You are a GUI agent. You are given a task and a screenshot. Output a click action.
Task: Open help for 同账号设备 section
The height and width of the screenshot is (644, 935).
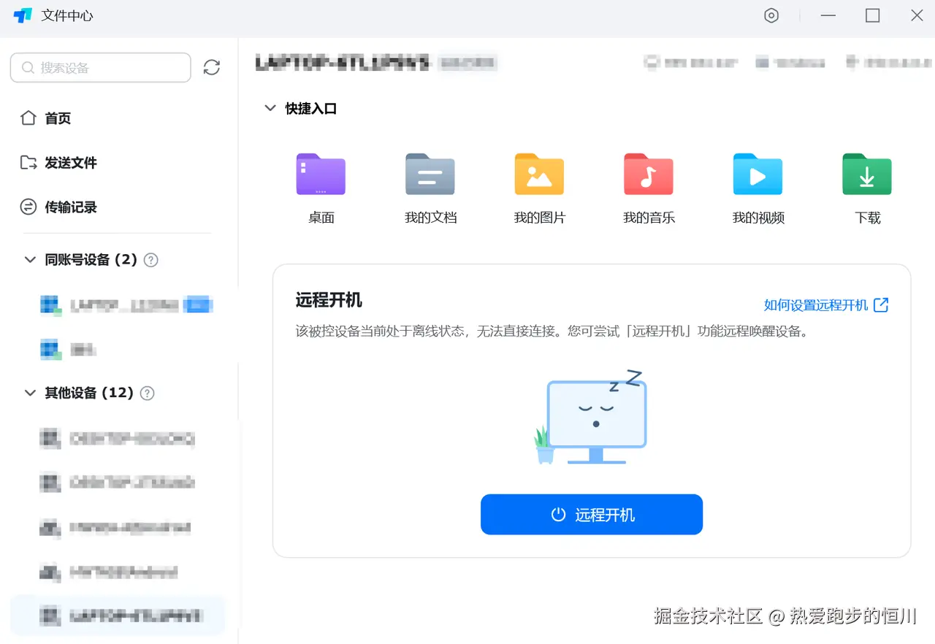click(x=150, y=259)
